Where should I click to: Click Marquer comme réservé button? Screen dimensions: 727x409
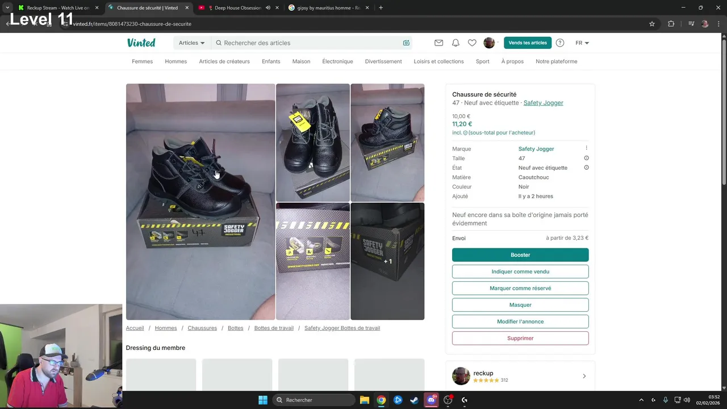(520, 288)
